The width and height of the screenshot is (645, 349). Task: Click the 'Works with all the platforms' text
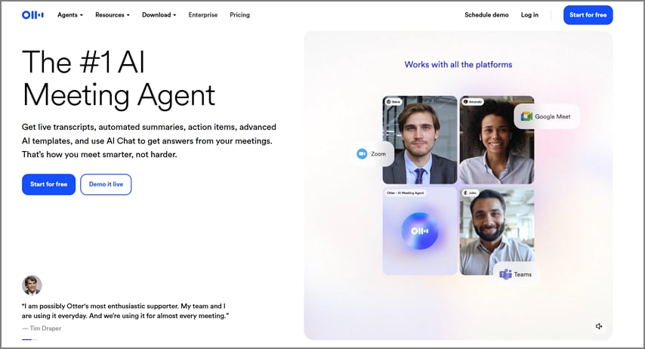[x=458, y=65]
